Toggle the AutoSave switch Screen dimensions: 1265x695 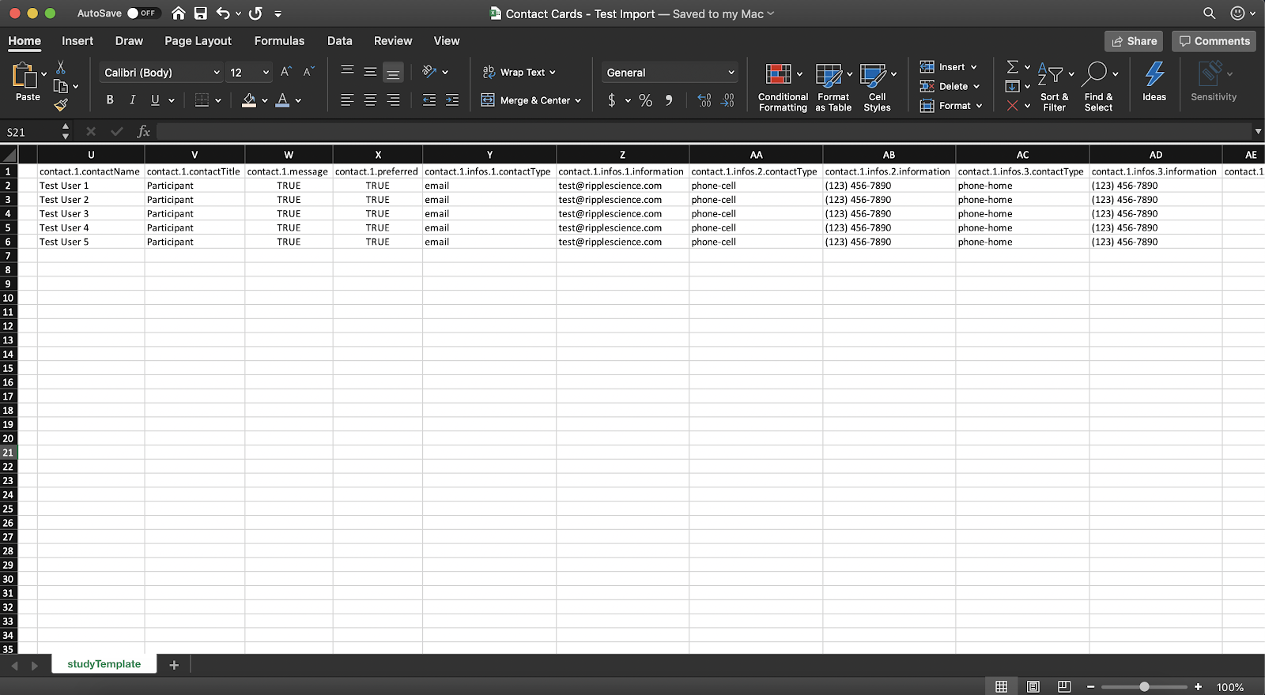(143, 13)
